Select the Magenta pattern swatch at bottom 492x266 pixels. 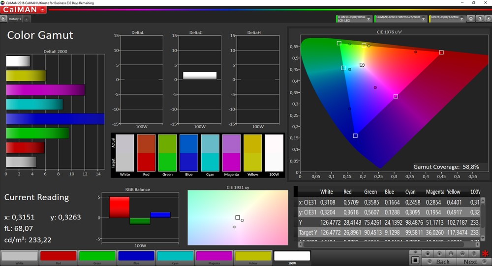point(214,257)
